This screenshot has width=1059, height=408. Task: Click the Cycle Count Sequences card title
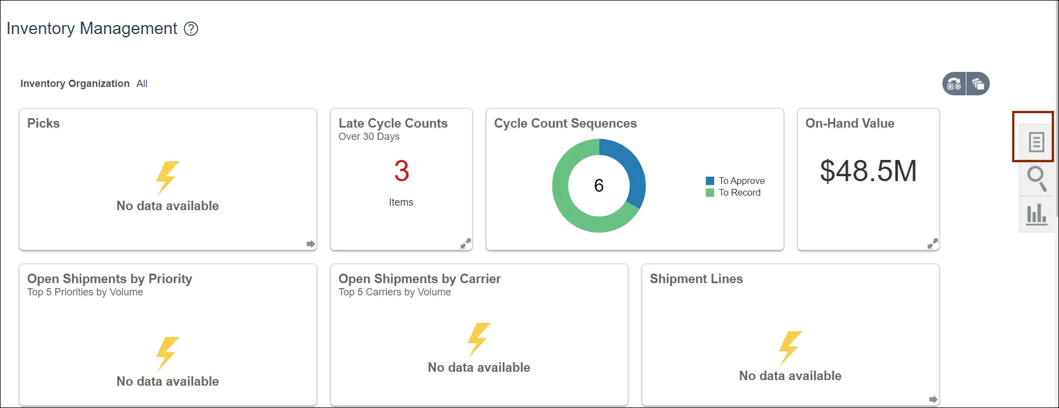(x=565, y=123)
